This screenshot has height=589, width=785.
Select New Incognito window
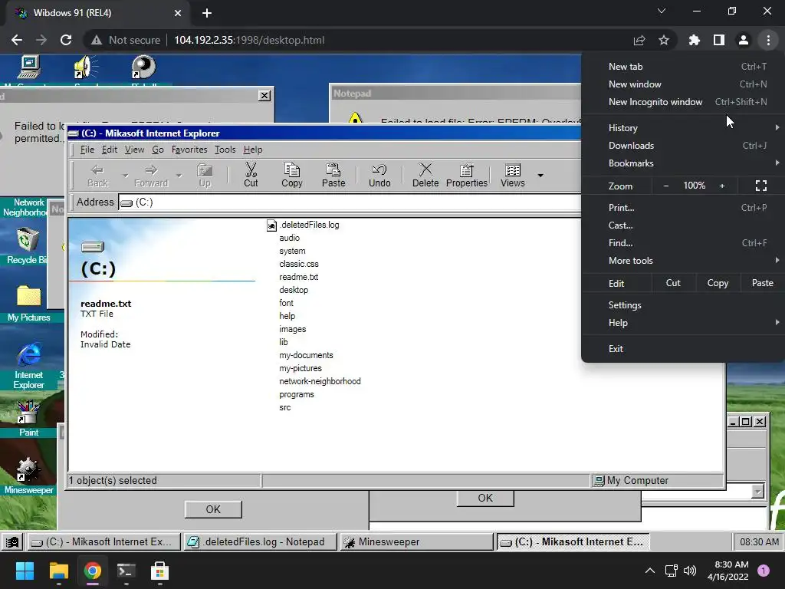683,102
